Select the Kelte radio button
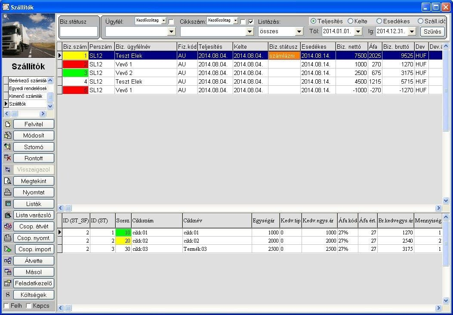Screen dimensions: 453x315 [x=350, y=21]
